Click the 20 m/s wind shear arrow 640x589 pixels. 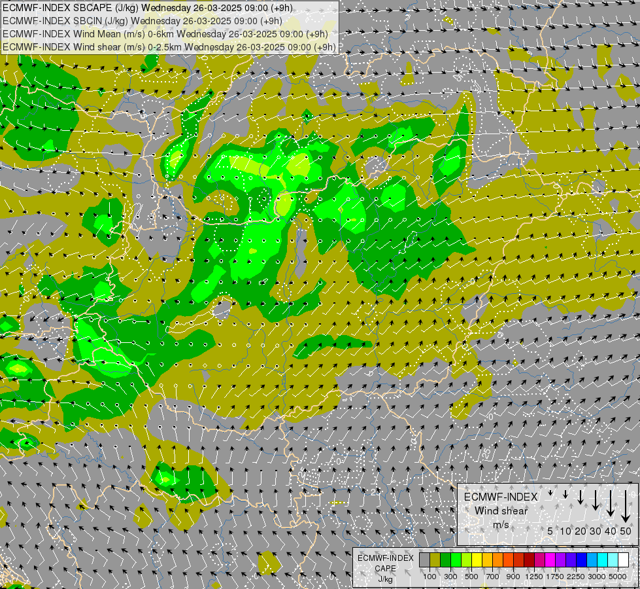pos(581,497)
